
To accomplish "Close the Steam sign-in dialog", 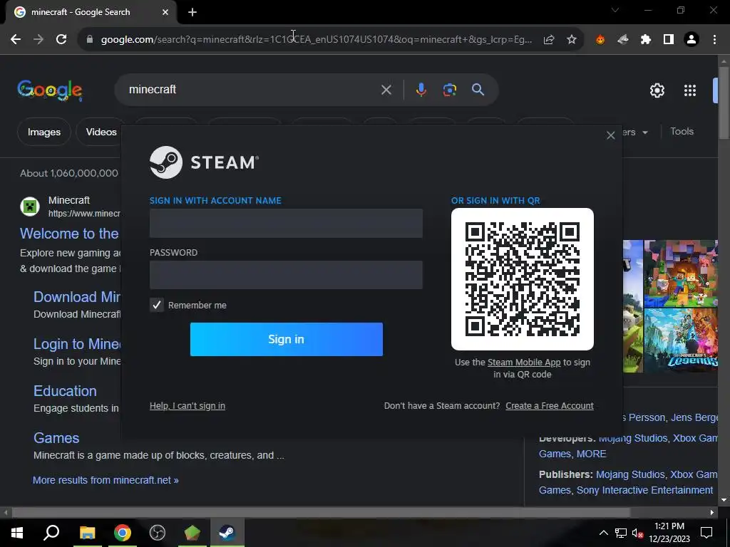I will pyautogui.click(x=611, y=135).
